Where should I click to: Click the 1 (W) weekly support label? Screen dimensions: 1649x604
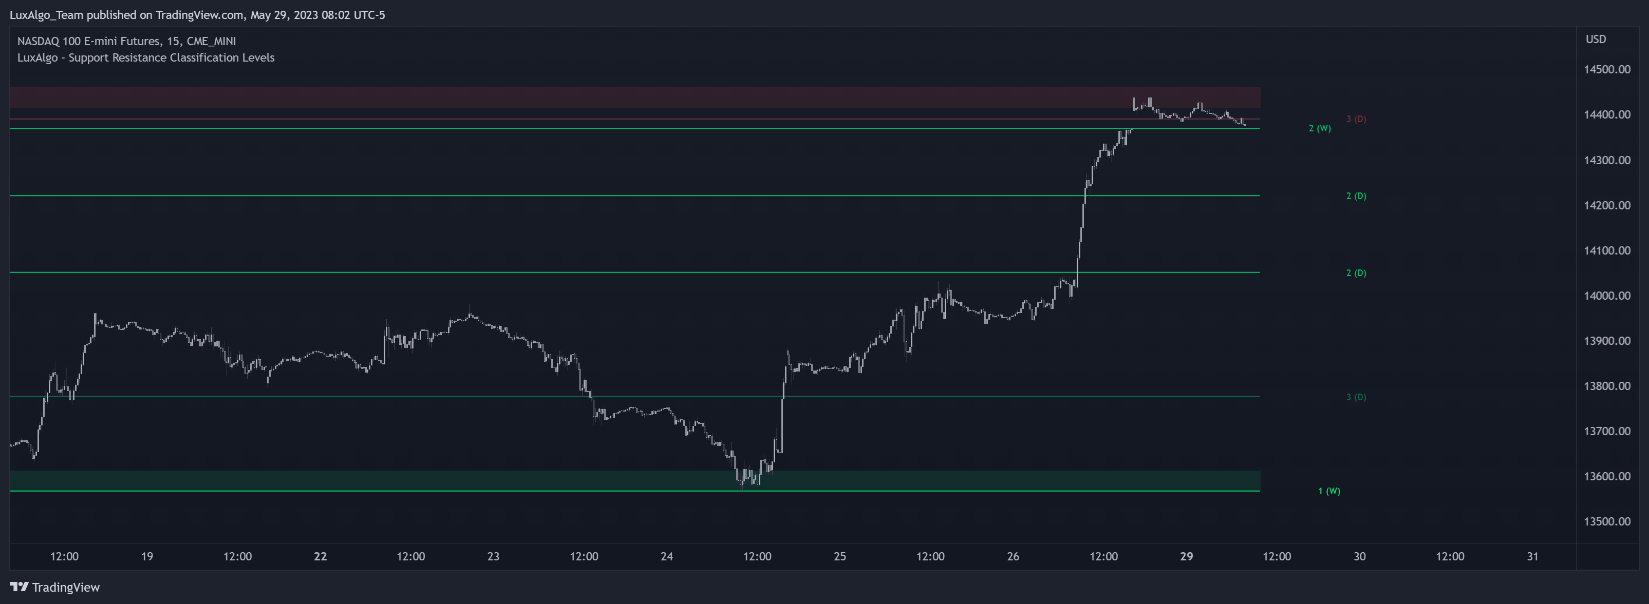point(1329,491)
